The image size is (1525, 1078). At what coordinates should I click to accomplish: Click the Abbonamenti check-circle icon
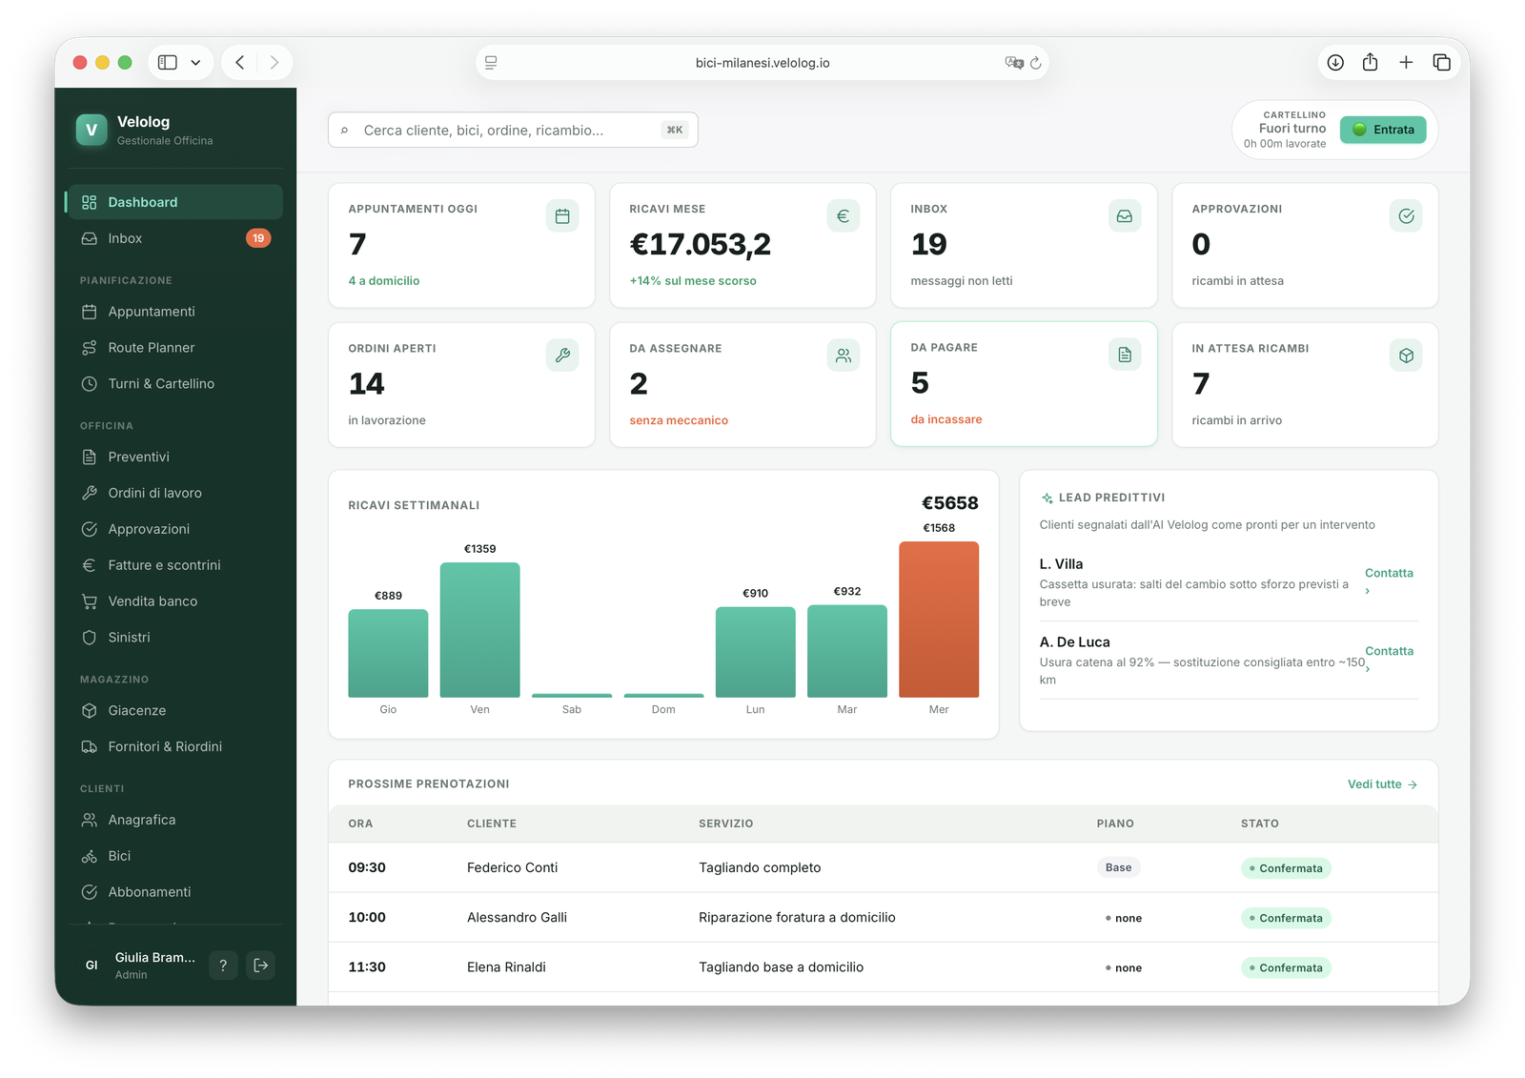tap(90, 892)
